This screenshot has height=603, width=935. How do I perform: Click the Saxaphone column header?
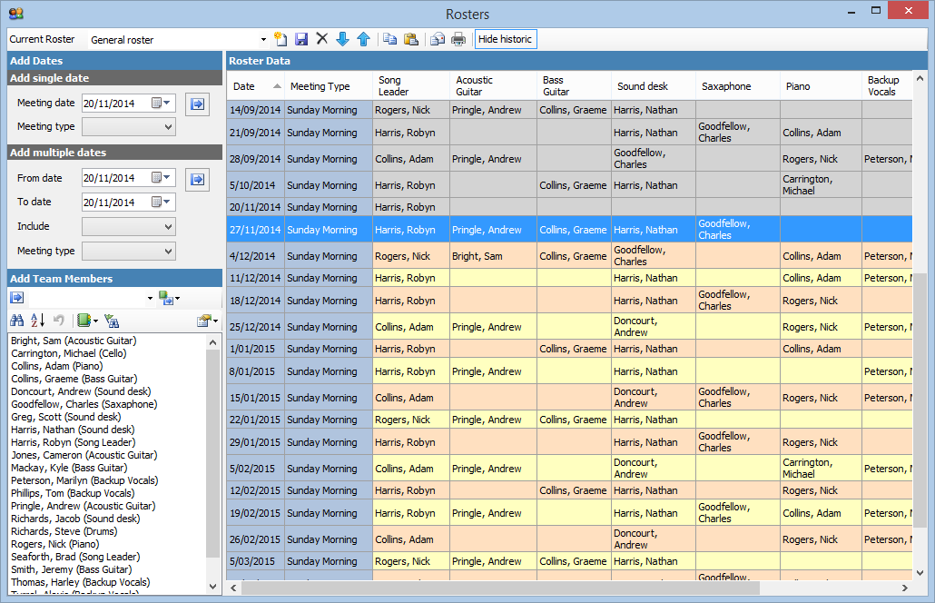pos(738,86)
